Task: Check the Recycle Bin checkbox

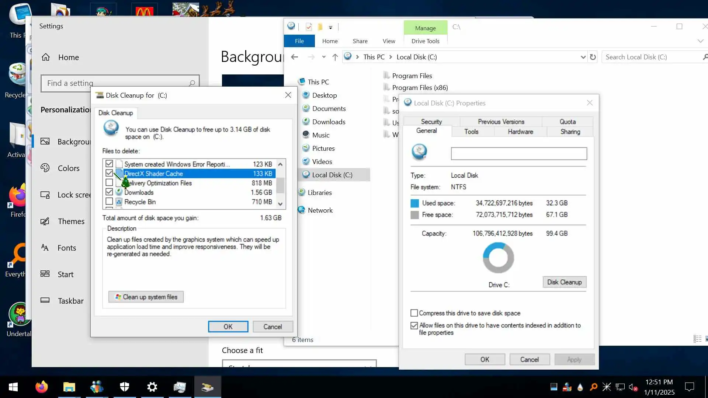Action: [x=109, y=202]
